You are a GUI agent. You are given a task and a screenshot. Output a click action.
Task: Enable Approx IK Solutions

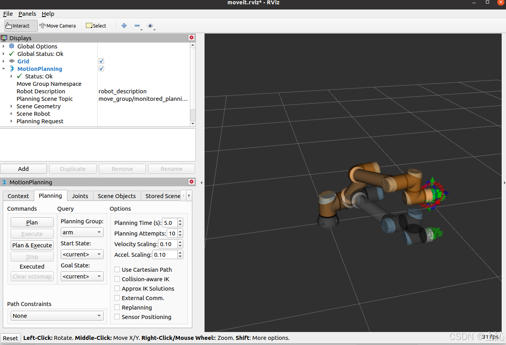[117, 288]
